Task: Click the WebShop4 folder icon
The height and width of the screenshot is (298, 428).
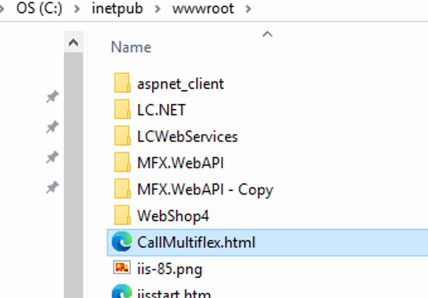Action: pos(122,216)
